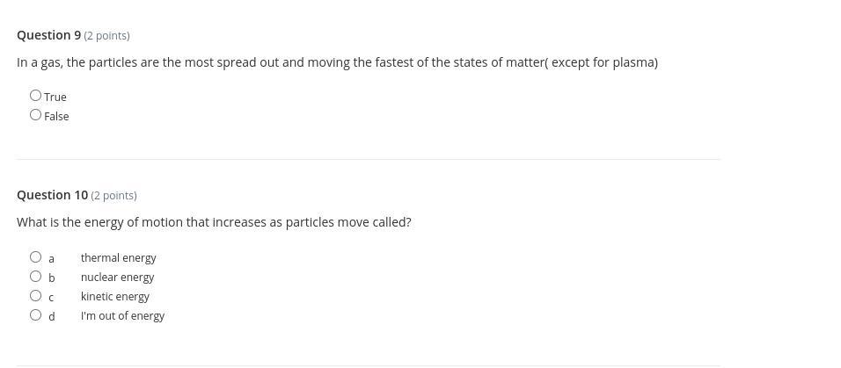Choose radio option d for Question 10
841x368 pixels.
point(35,315)
